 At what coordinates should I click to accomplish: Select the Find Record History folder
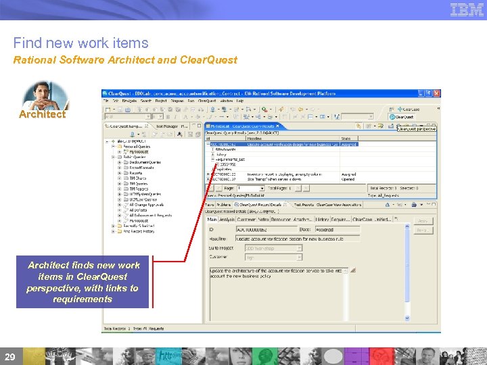139,231
